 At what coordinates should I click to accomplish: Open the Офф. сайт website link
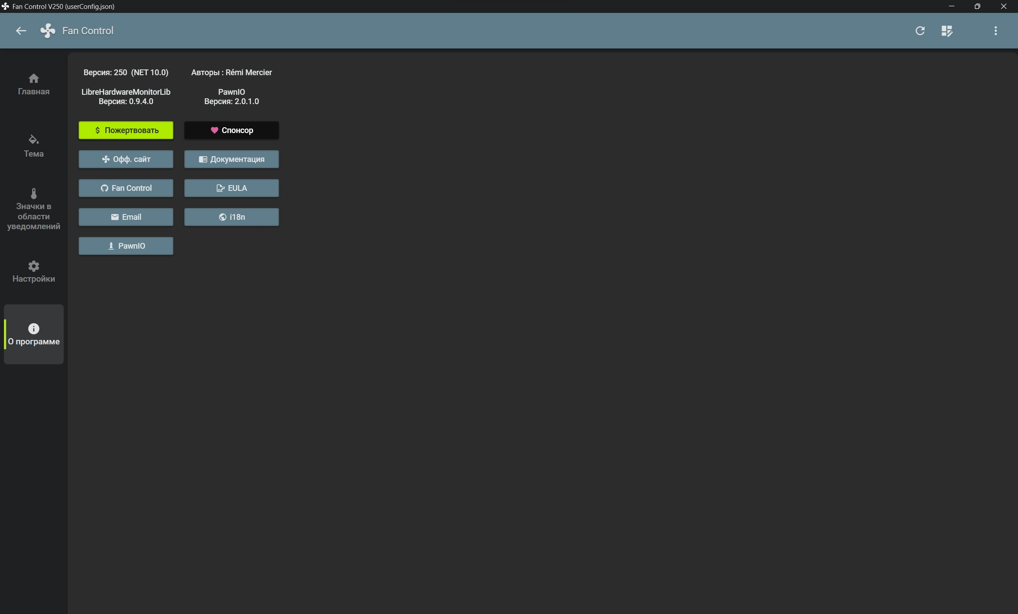(126, 159)
